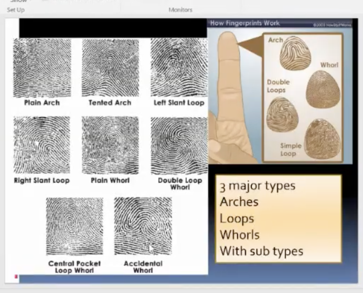This screenshot has width=363, height=293.
Task: Select the Accidental Whorl fingerprint image
Action: point(143,226)
